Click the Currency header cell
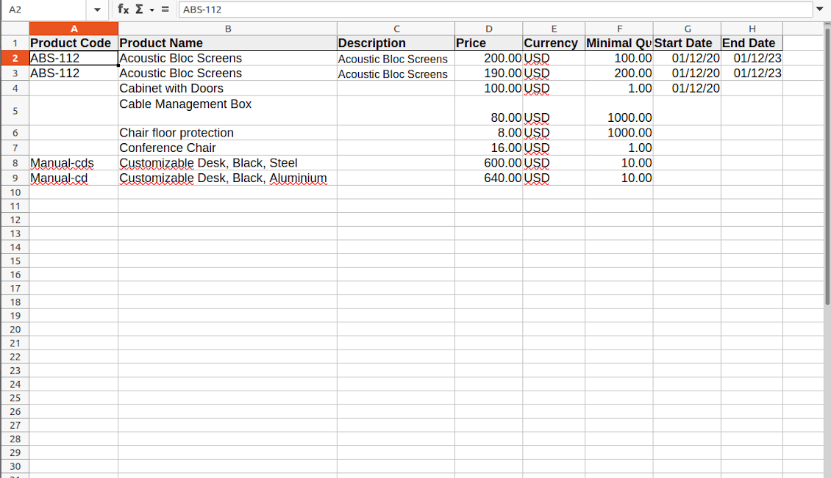 (554, 43)
